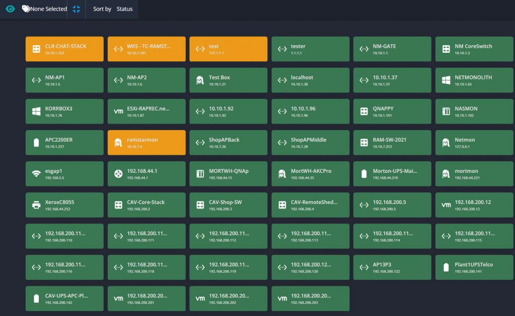Click the storage icon on MORTWH-QNAp
The image size is (515, 316).
click(x=200, y=174)
